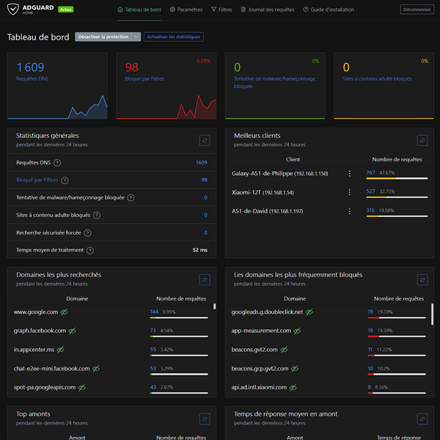440x440 pixels.
Task: Click the 6.09% blocked percentage
Action: (203, 61)
